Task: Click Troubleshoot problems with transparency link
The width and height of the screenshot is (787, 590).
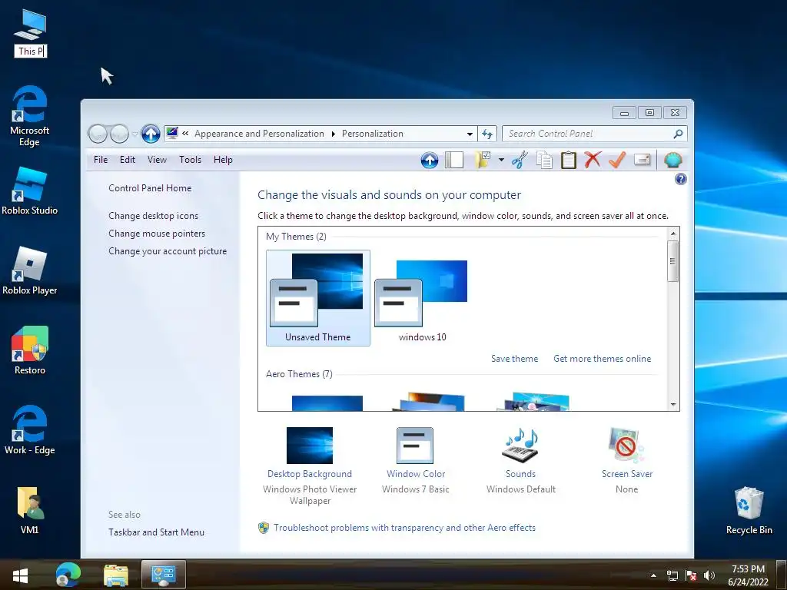Action: [404, 528]
